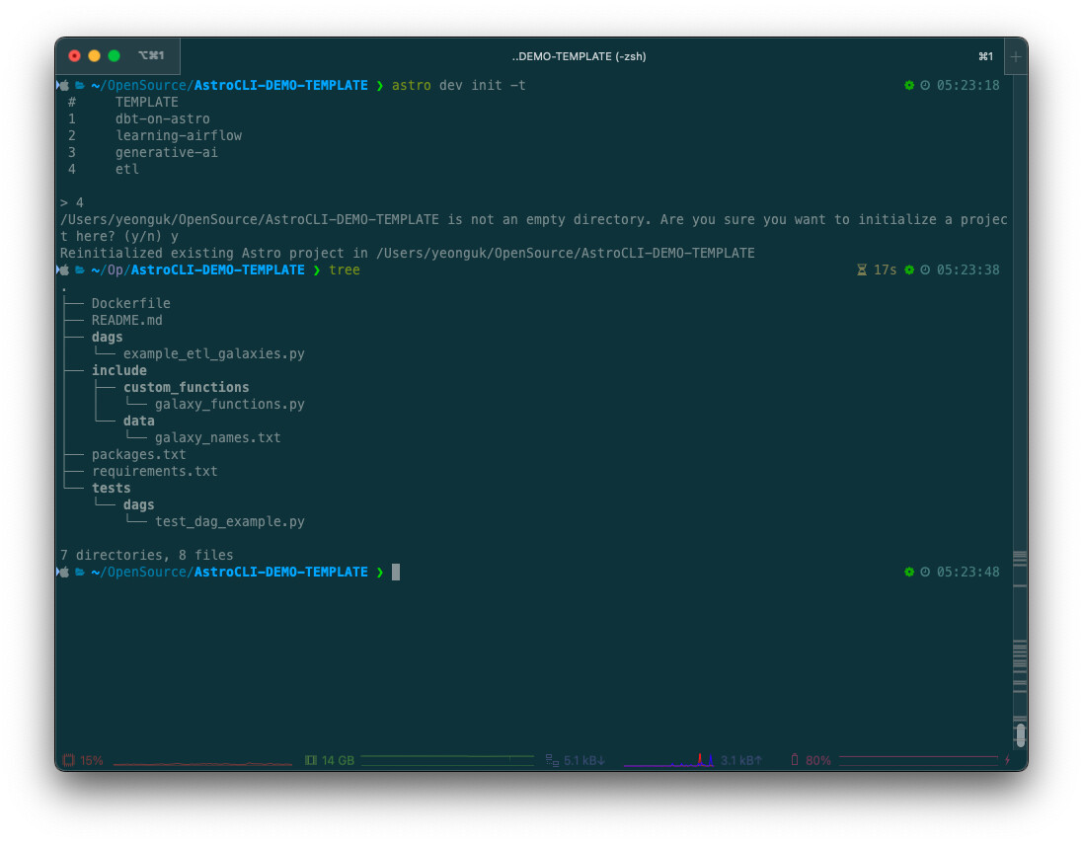Viewport: 1083px width, 844px height.
Task: Click the green gear icon next to 05:23:48
Action: pyautogui.click(x=909, y=572)
